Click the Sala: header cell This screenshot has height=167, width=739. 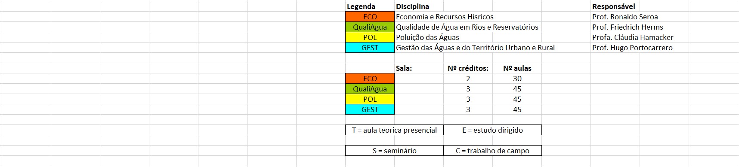[404, 68]
